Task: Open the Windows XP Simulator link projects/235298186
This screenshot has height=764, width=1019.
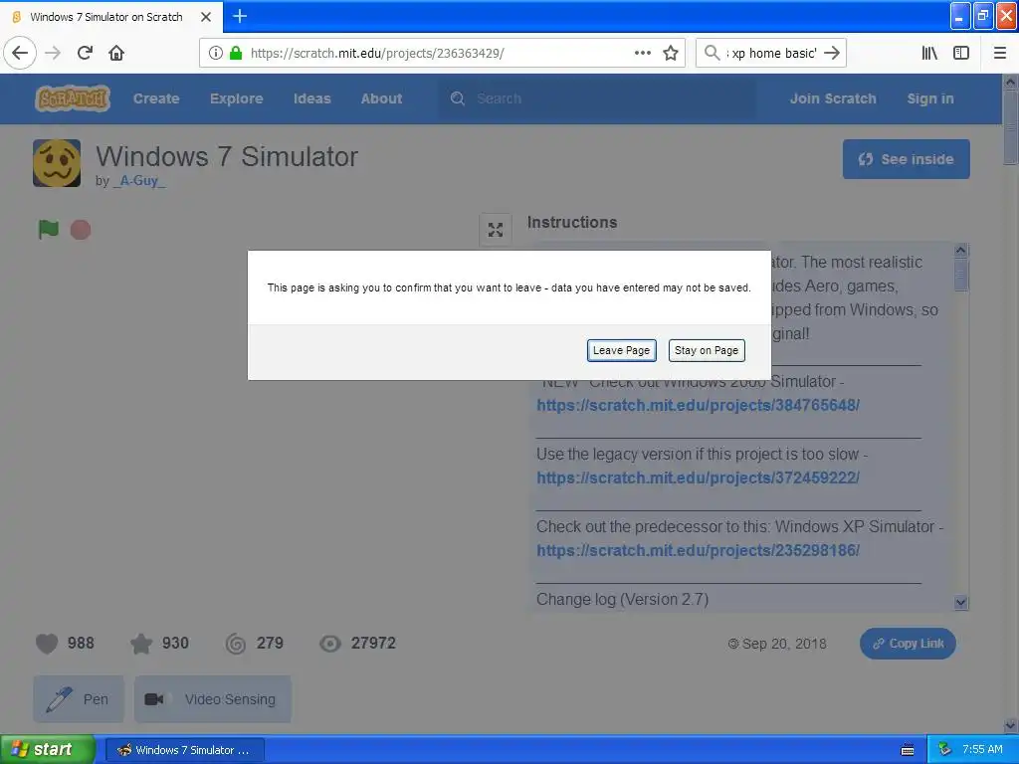Action: click(698, 551)
